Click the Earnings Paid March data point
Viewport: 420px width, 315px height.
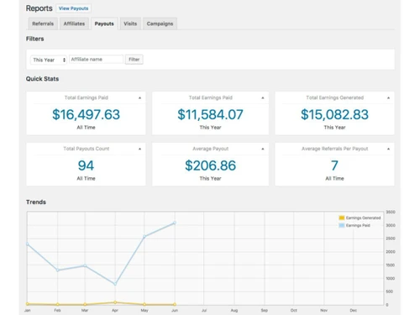[85, 265]
